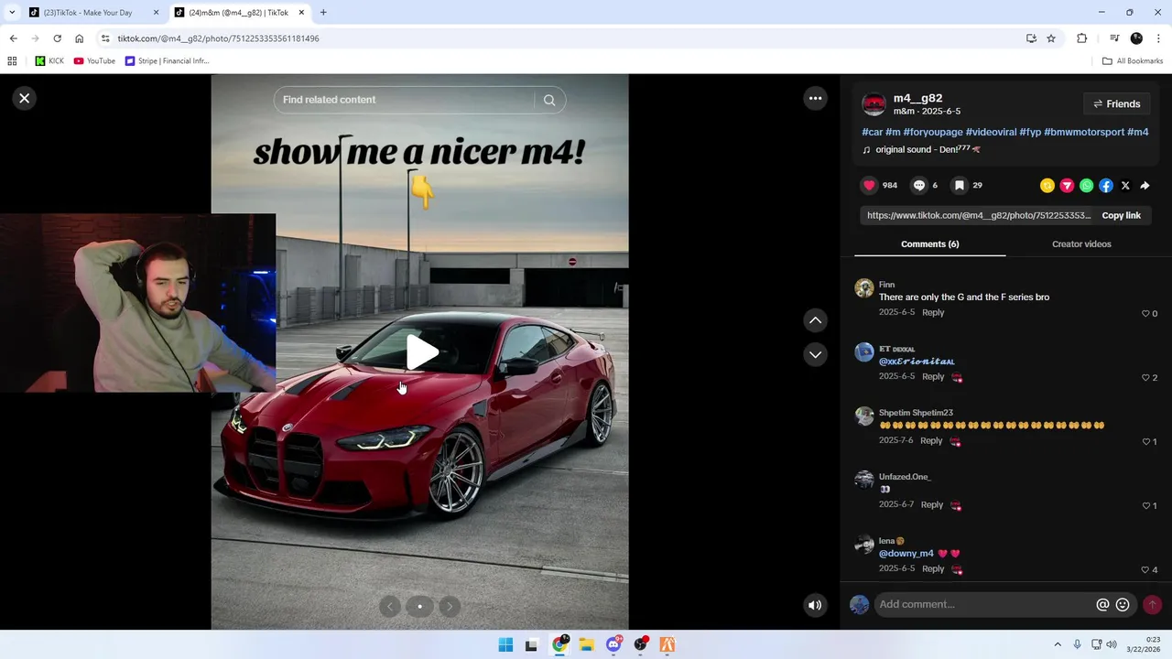Image resolution: width=1172 pixels, height=659 pixels.
Task: Open the Windows Start menu
Action: pyautogui.click(x=505, y=644)
